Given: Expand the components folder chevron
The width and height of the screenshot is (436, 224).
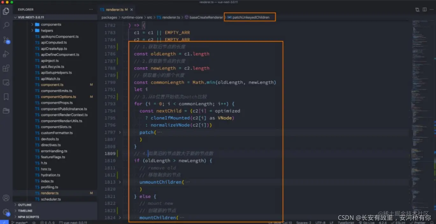Looking at the screenshot, I should click(32, 24).
